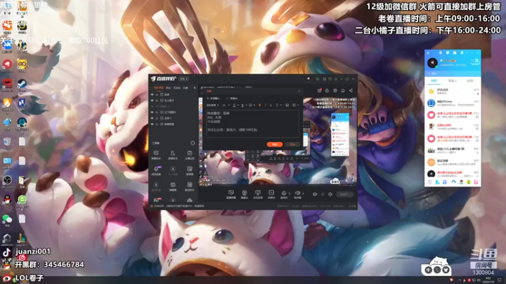
Task: Open the border style dropdown in the text toolbar
Action: [251, 105]
